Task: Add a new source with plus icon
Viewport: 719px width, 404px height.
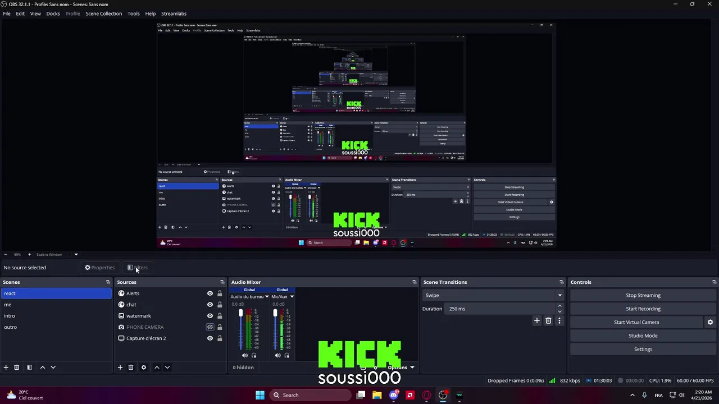Action: (120, 368)
